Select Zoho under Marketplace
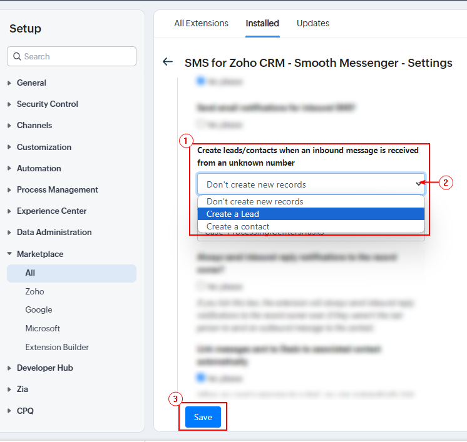The height and width of the screenshot is (442, 467). 34,291
